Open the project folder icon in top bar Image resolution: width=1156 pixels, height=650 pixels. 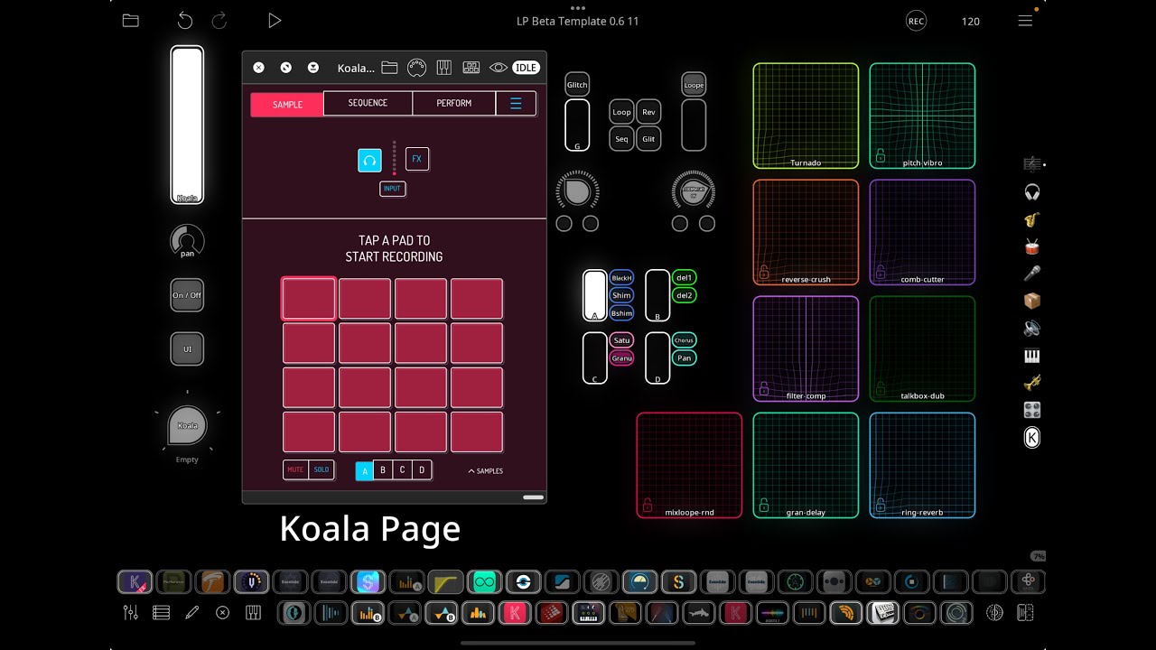[x=131, y=21]
